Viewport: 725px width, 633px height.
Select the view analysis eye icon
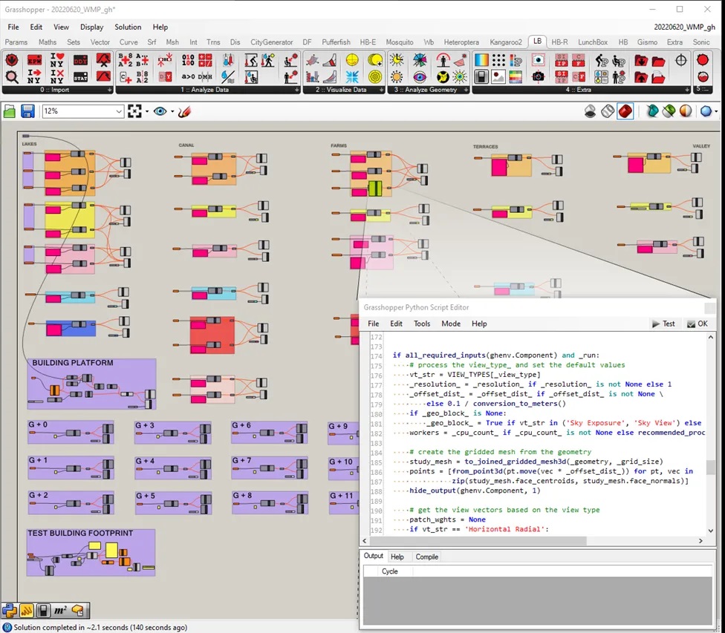point(420,76)
